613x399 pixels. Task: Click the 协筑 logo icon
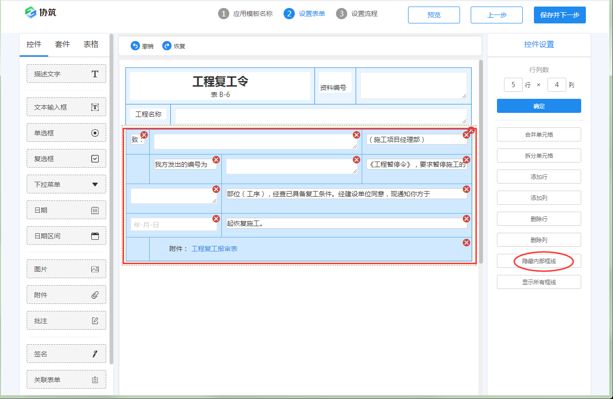coord(31,13)
